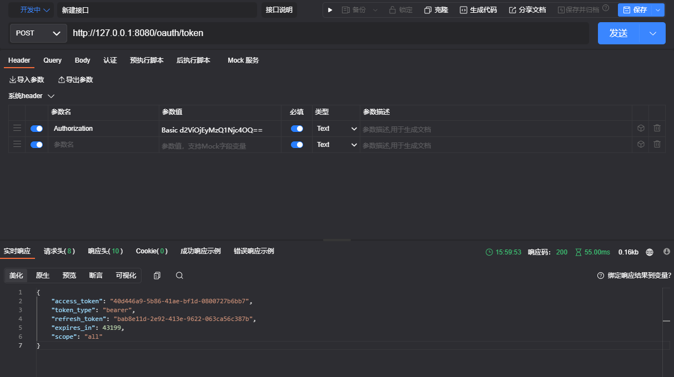674x377 pixels.
Task: Open search in response body
Action: click(179, 276)
